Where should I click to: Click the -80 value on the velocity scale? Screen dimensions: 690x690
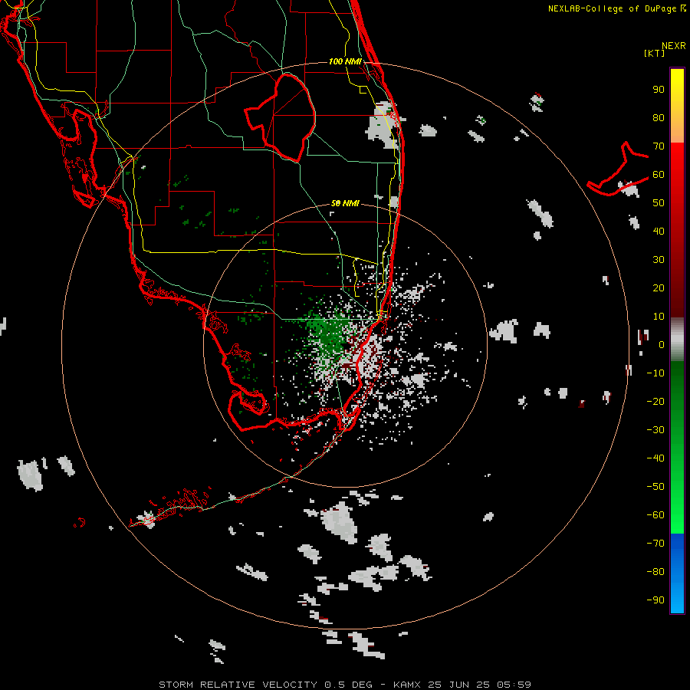[655, 572]
